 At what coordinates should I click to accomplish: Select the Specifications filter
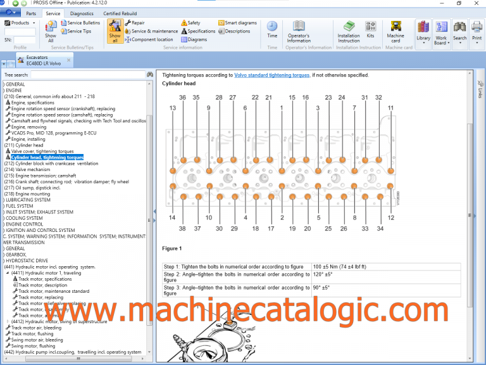(x=198, y=31)
